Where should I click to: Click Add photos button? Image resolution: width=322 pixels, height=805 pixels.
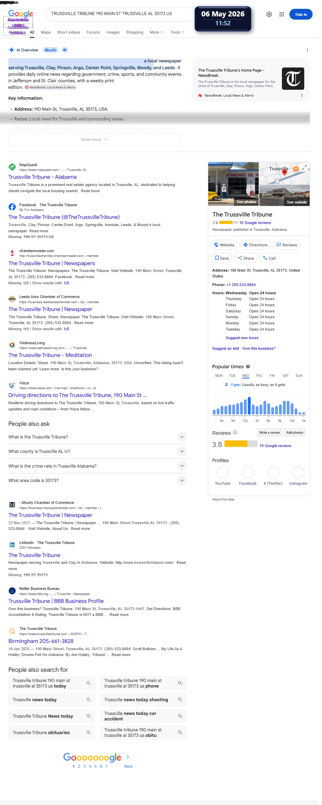click(x=295, y=433)
